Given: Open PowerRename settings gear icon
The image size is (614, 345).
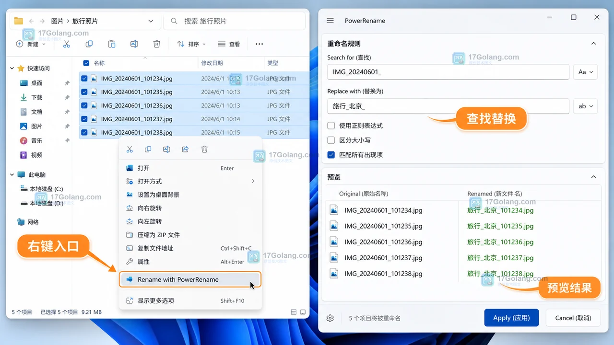Looking at the screenshot, I should click(x=330, y=318).
